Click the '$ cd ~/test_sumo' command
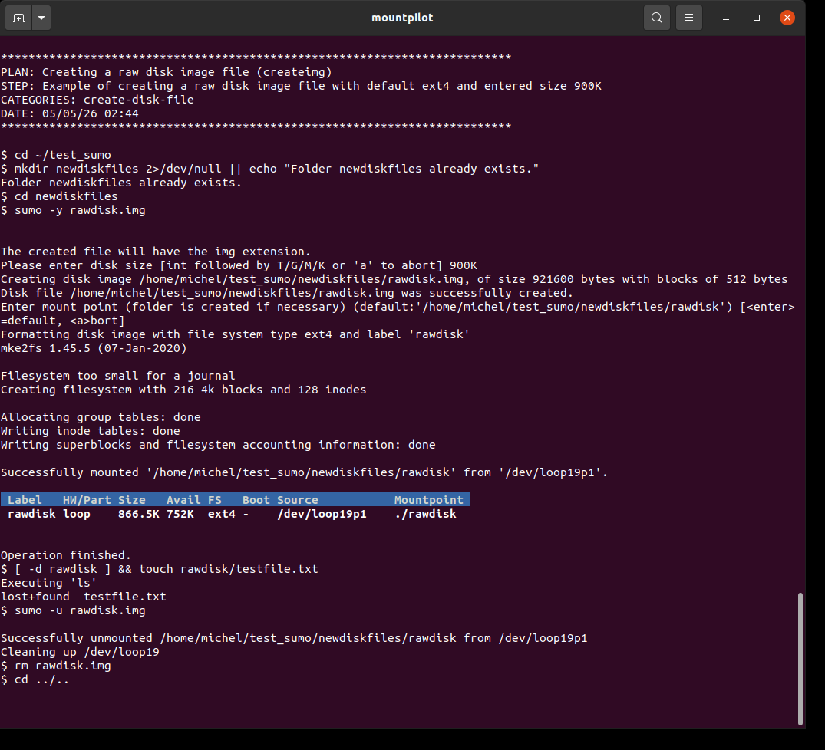Viewport: 825px width, 750px height. 56,155
